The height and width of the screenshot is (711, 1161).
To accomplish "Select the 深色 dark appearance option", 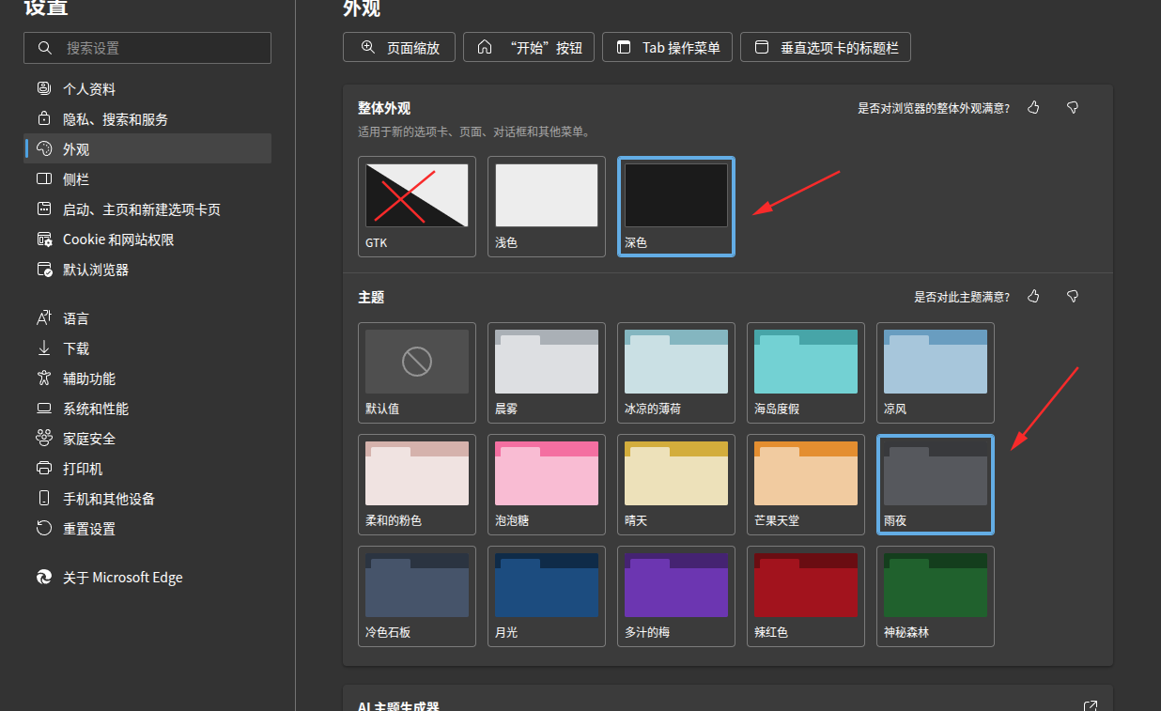I will pos(676,206).
